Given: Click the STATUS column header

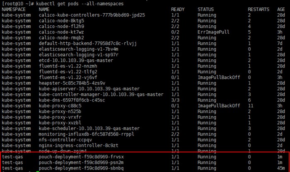Looking at the screenshot, I should coord(205,10).
